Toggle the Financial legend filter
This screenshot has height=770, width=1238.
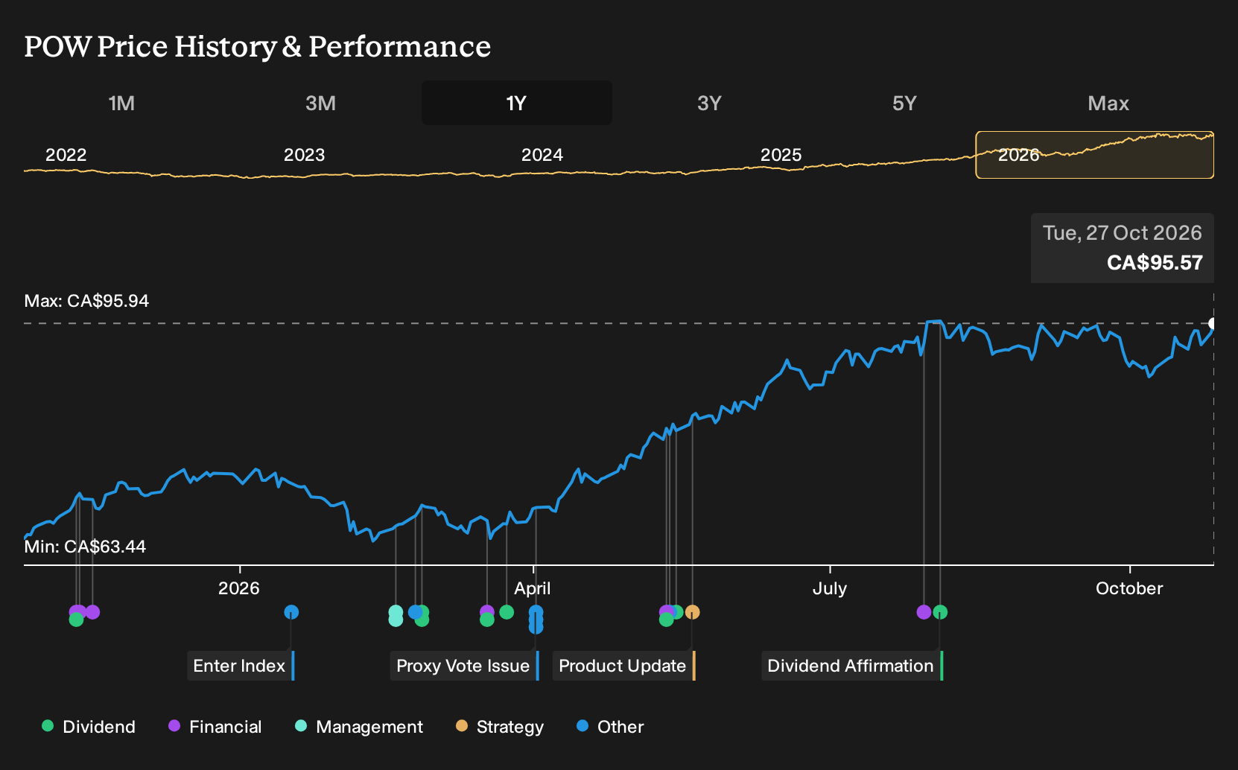[215, 726]
